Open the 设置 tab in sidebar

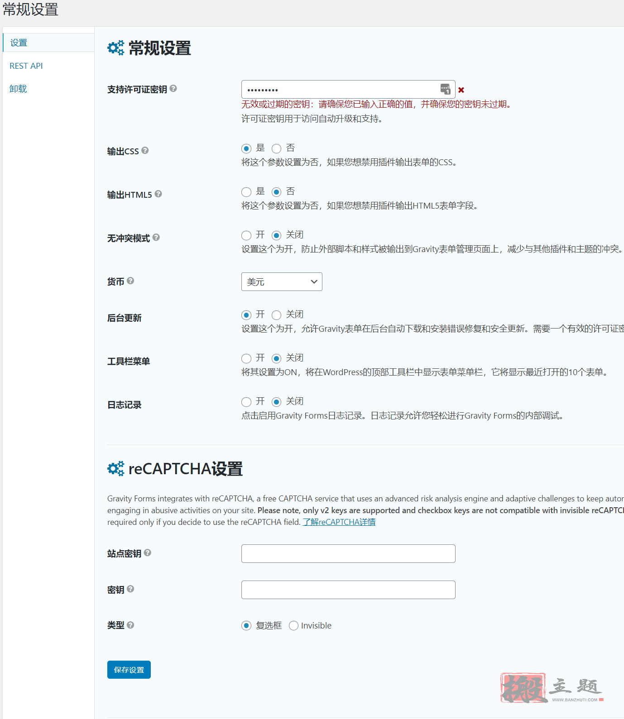point(48,43)
